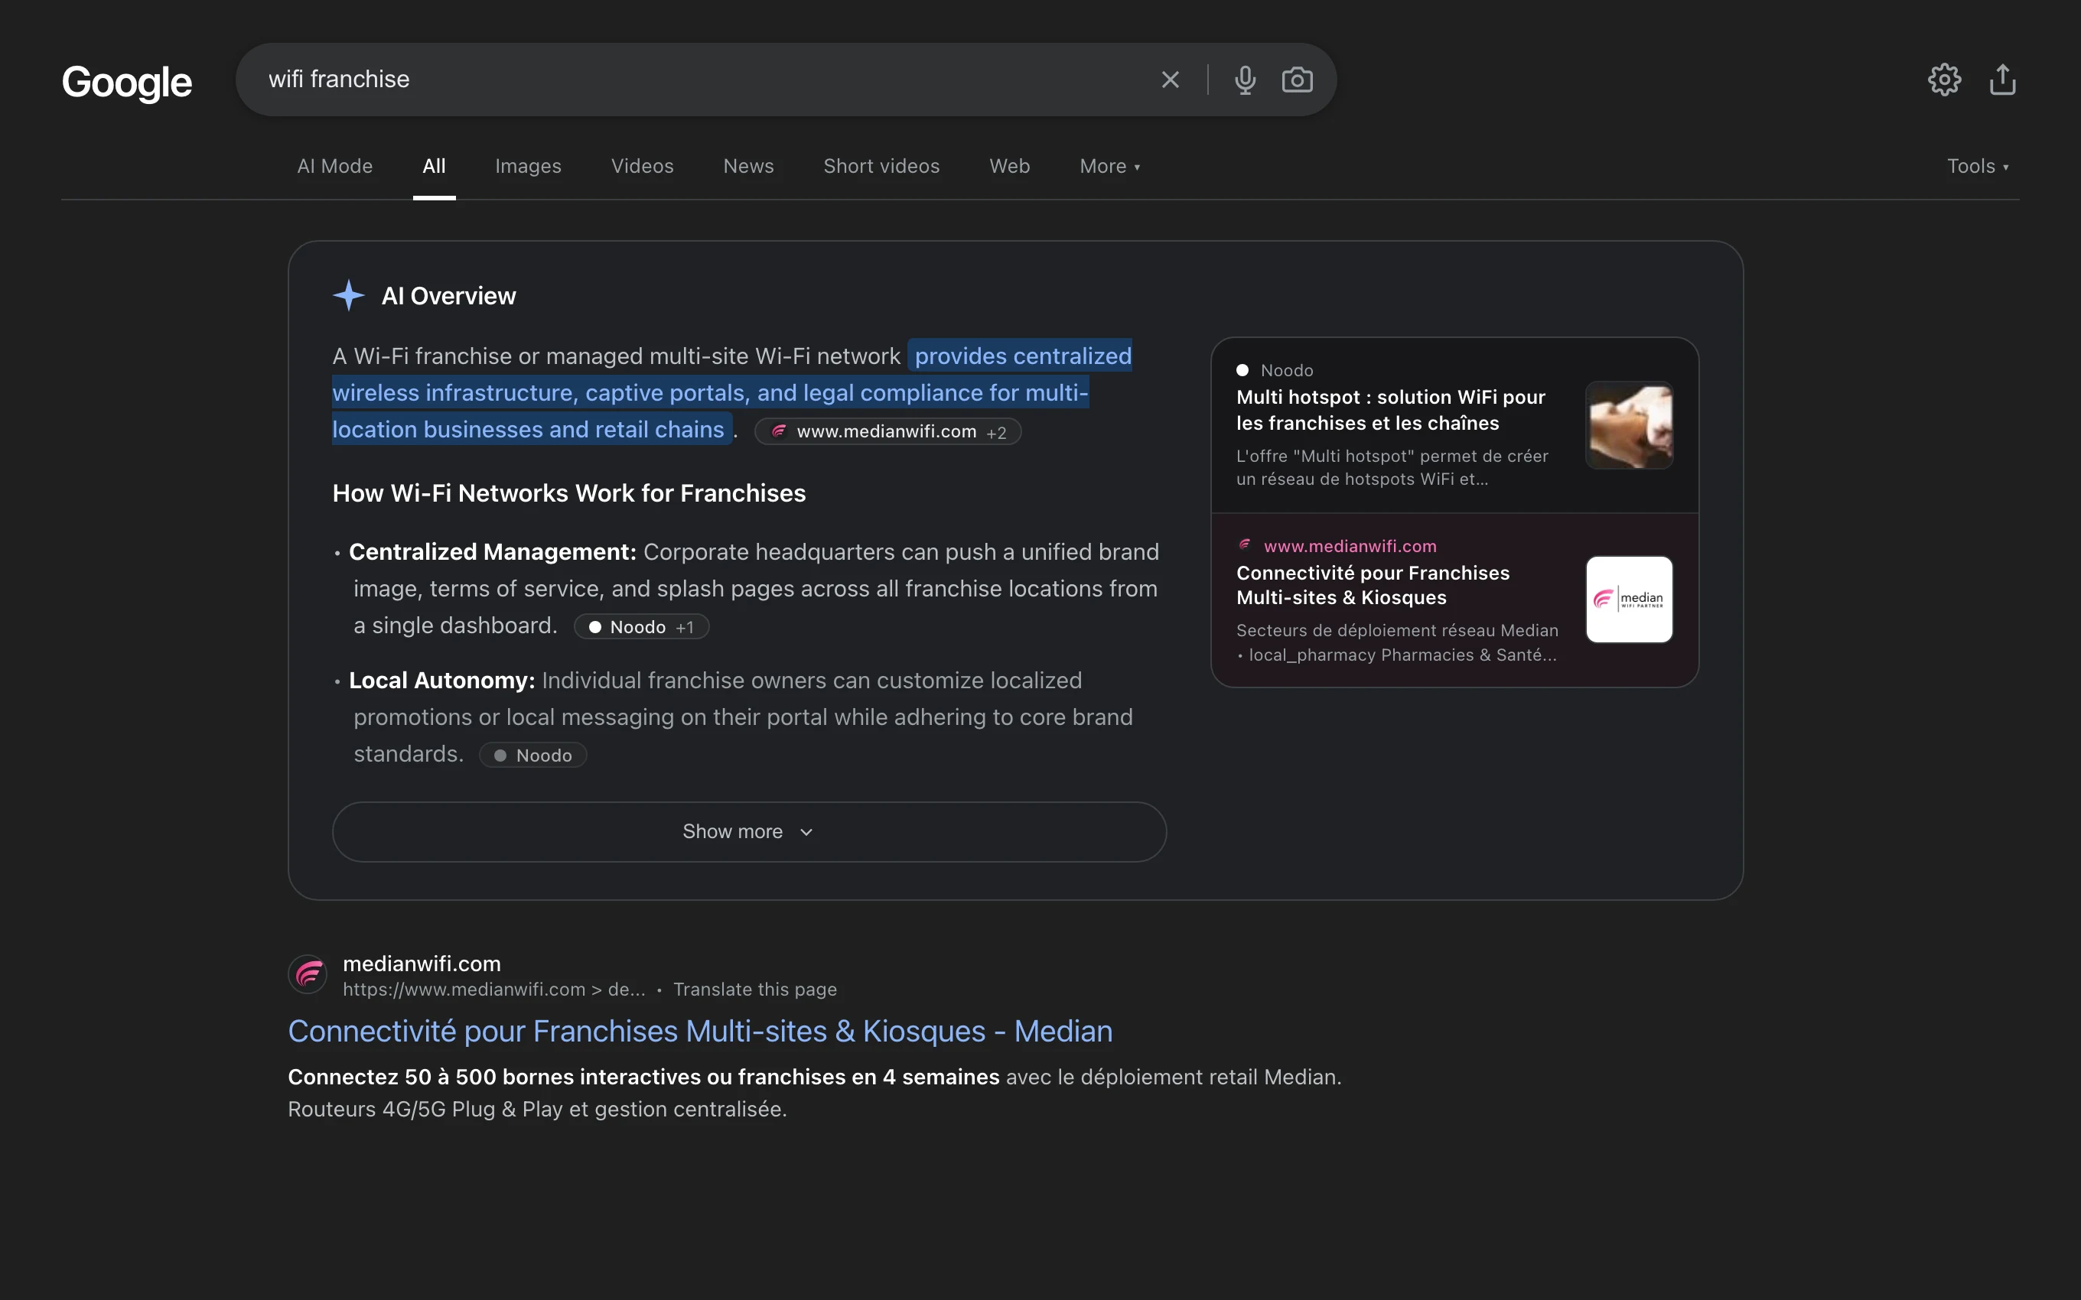Viewport: 2081px width, 1300px height.
Task: Open the Noodo Multi hotspot source card
Action: pos(1454,424)
